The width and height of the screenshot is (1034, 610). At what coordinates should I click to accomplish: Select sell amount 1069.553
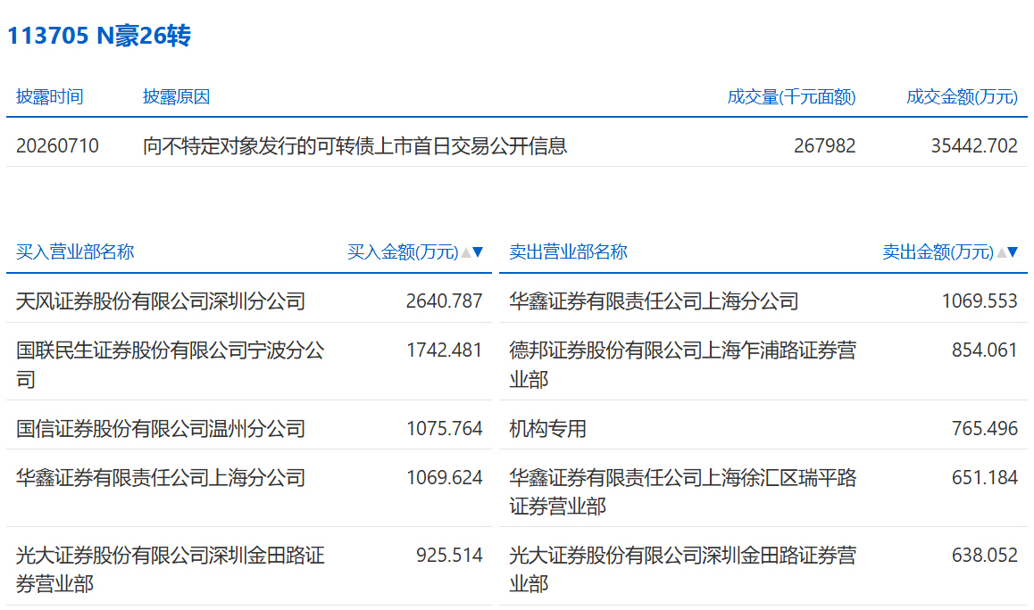[x=980, y=301]
